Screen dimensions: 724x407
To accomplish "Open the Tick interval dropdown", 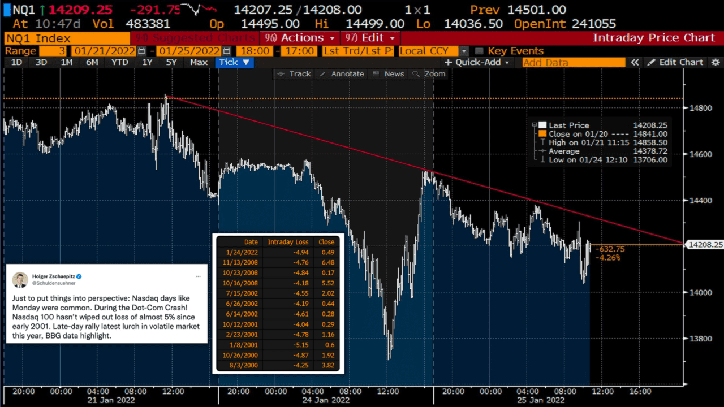I will coord(235,62).
